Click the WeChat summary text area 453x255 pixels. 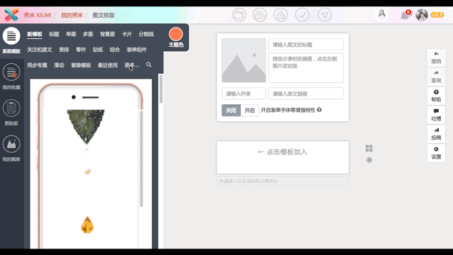click(306, 68)
